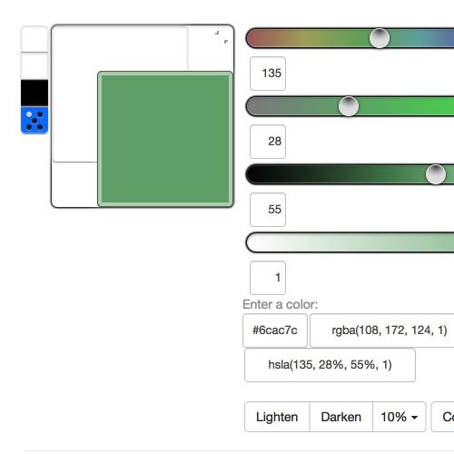
Task: Click the blue dice random color icon
Action: [35, 120]
